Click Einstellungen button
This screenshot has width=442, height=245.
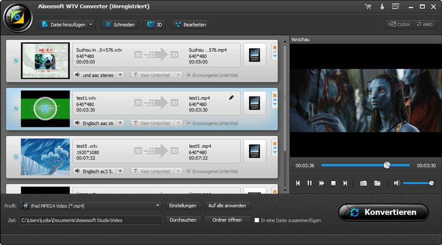coord(183,206)
